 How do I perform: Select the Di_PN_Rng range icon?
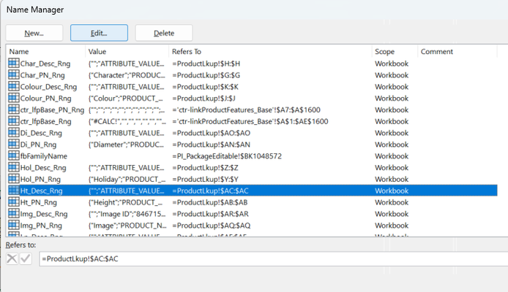point(14,145)
